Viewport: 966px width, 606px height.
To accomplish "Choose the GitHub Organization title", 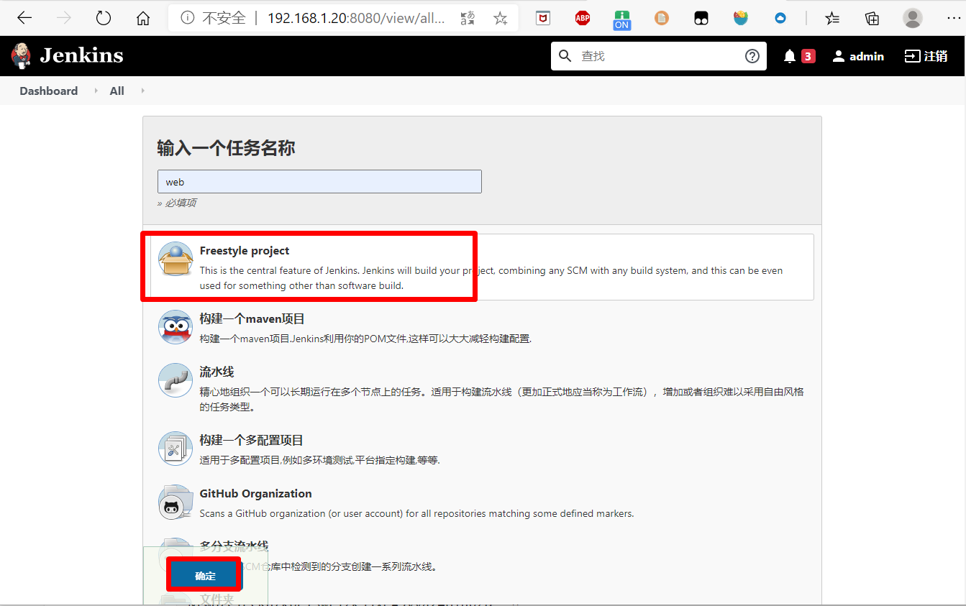I will (x=255, y=494).
